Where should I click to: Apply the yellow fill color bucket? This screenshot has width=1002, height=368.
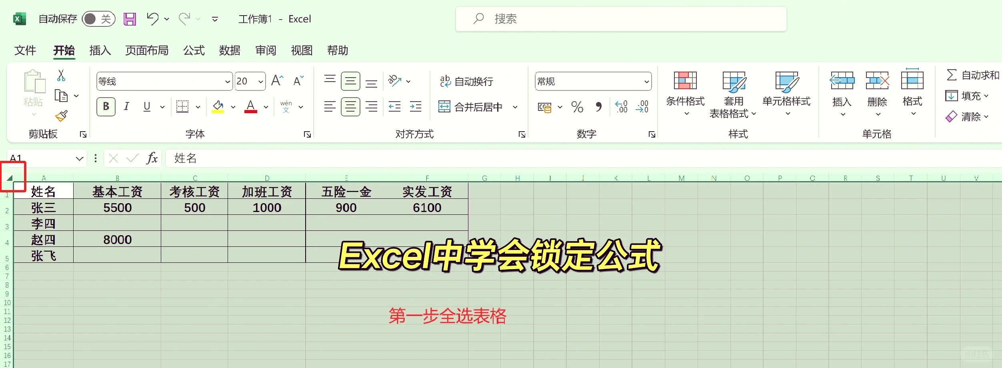218,106
